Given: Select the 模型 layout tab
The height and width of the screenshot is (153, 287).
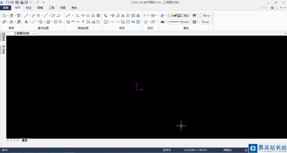Looking at the screenshot, I should point(24,140).
